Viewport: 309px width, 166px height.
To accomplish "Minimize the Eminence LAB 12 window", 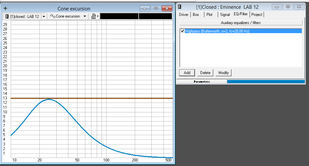I will (277, 7).
